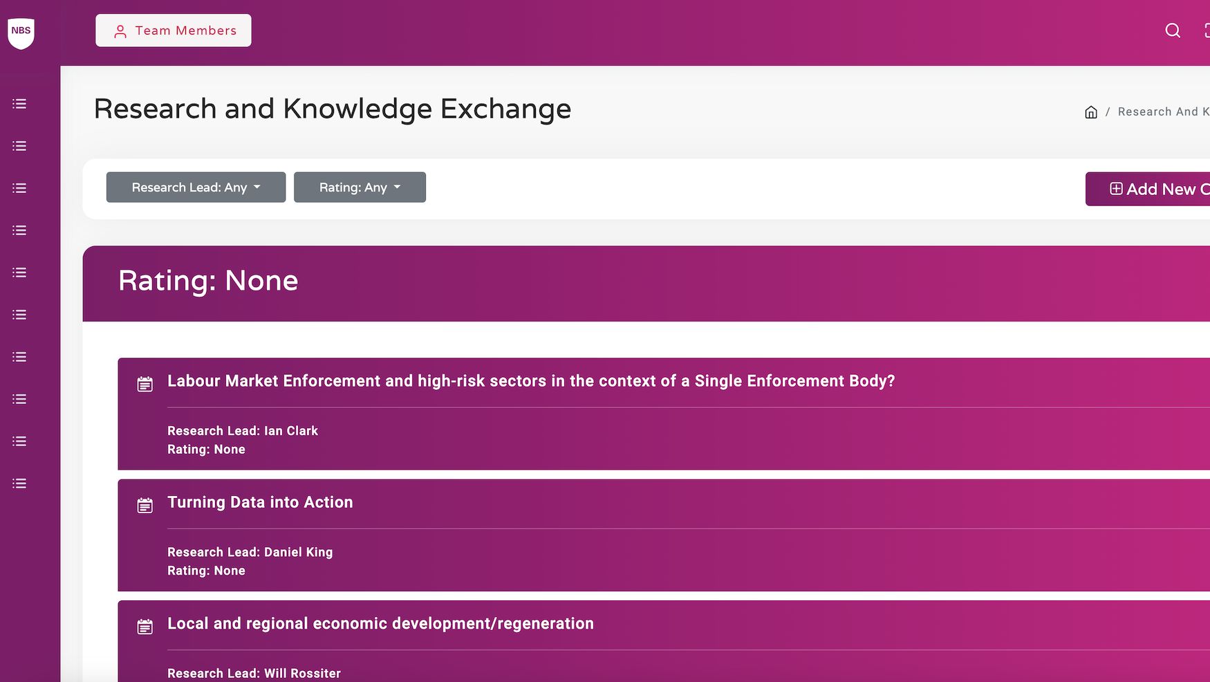The height and width of the screenshot is (682, 1210).
Task: Expand the Rating: Any filter dropdown
Action: (x=360, y=187)
